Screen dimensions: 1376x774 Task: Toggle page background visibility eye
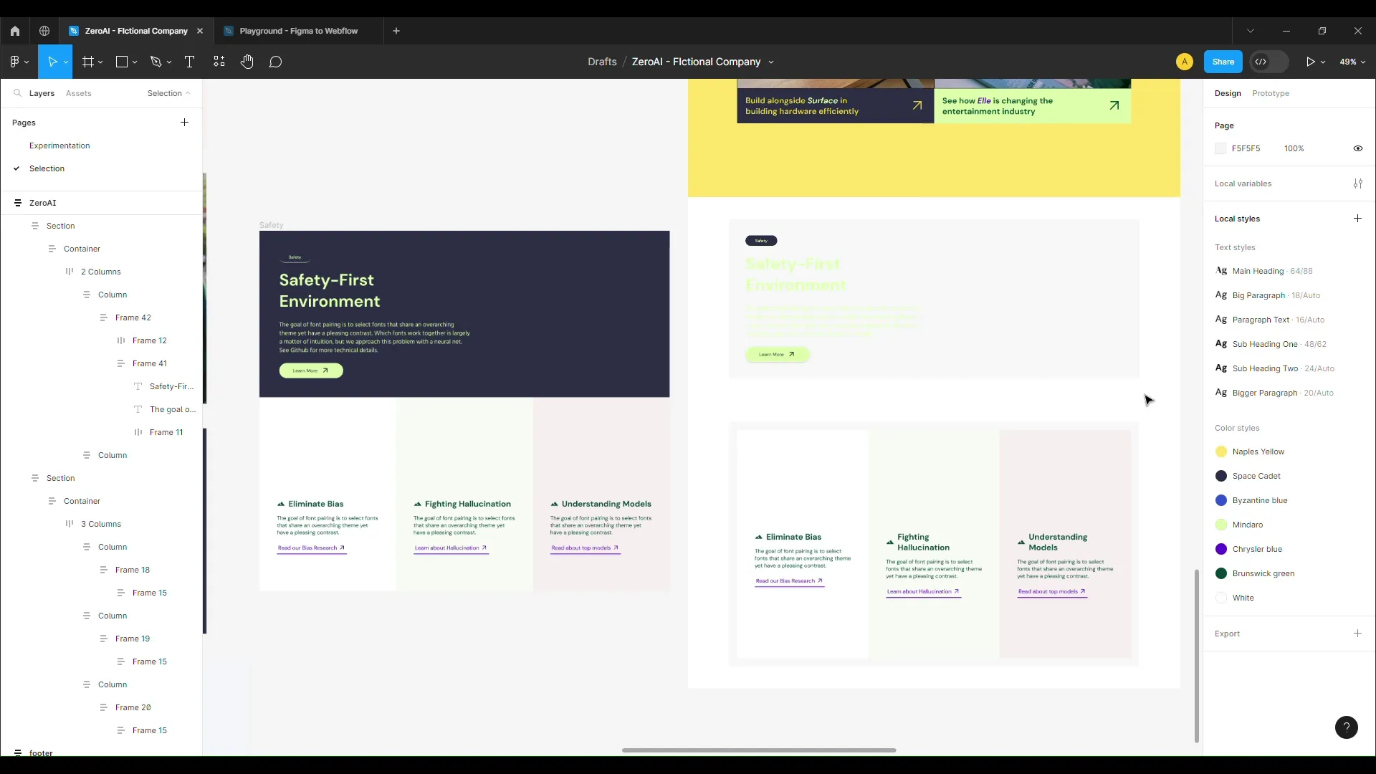coord(1357,148)
